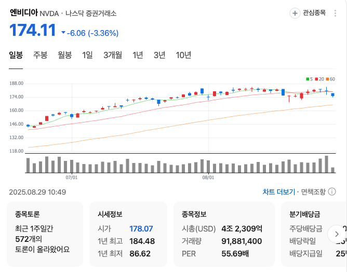The image size is (347, 272).
Task: Open the 차트 더보기 link
Action: 279,192
